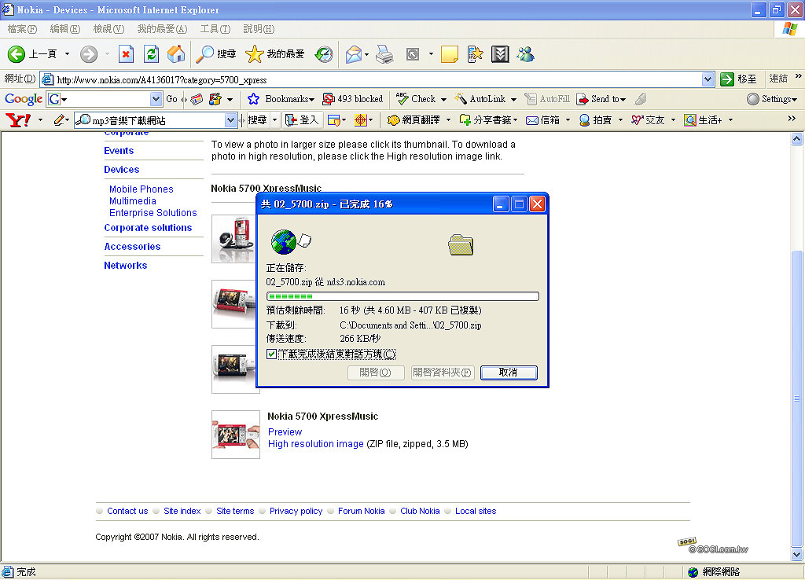Viewport: 805px width, 580px height.
Task: Click the Preview link
Action: pos(285,432)
